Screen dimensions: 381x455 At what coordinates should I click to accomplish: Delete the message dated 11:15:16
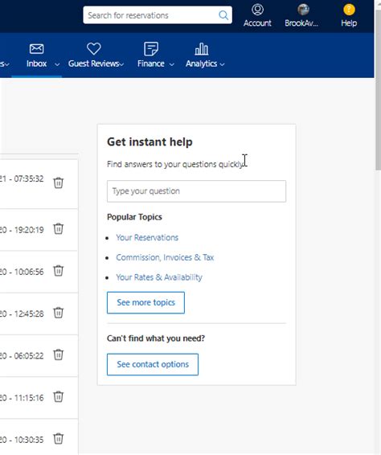tap(59, 396)
